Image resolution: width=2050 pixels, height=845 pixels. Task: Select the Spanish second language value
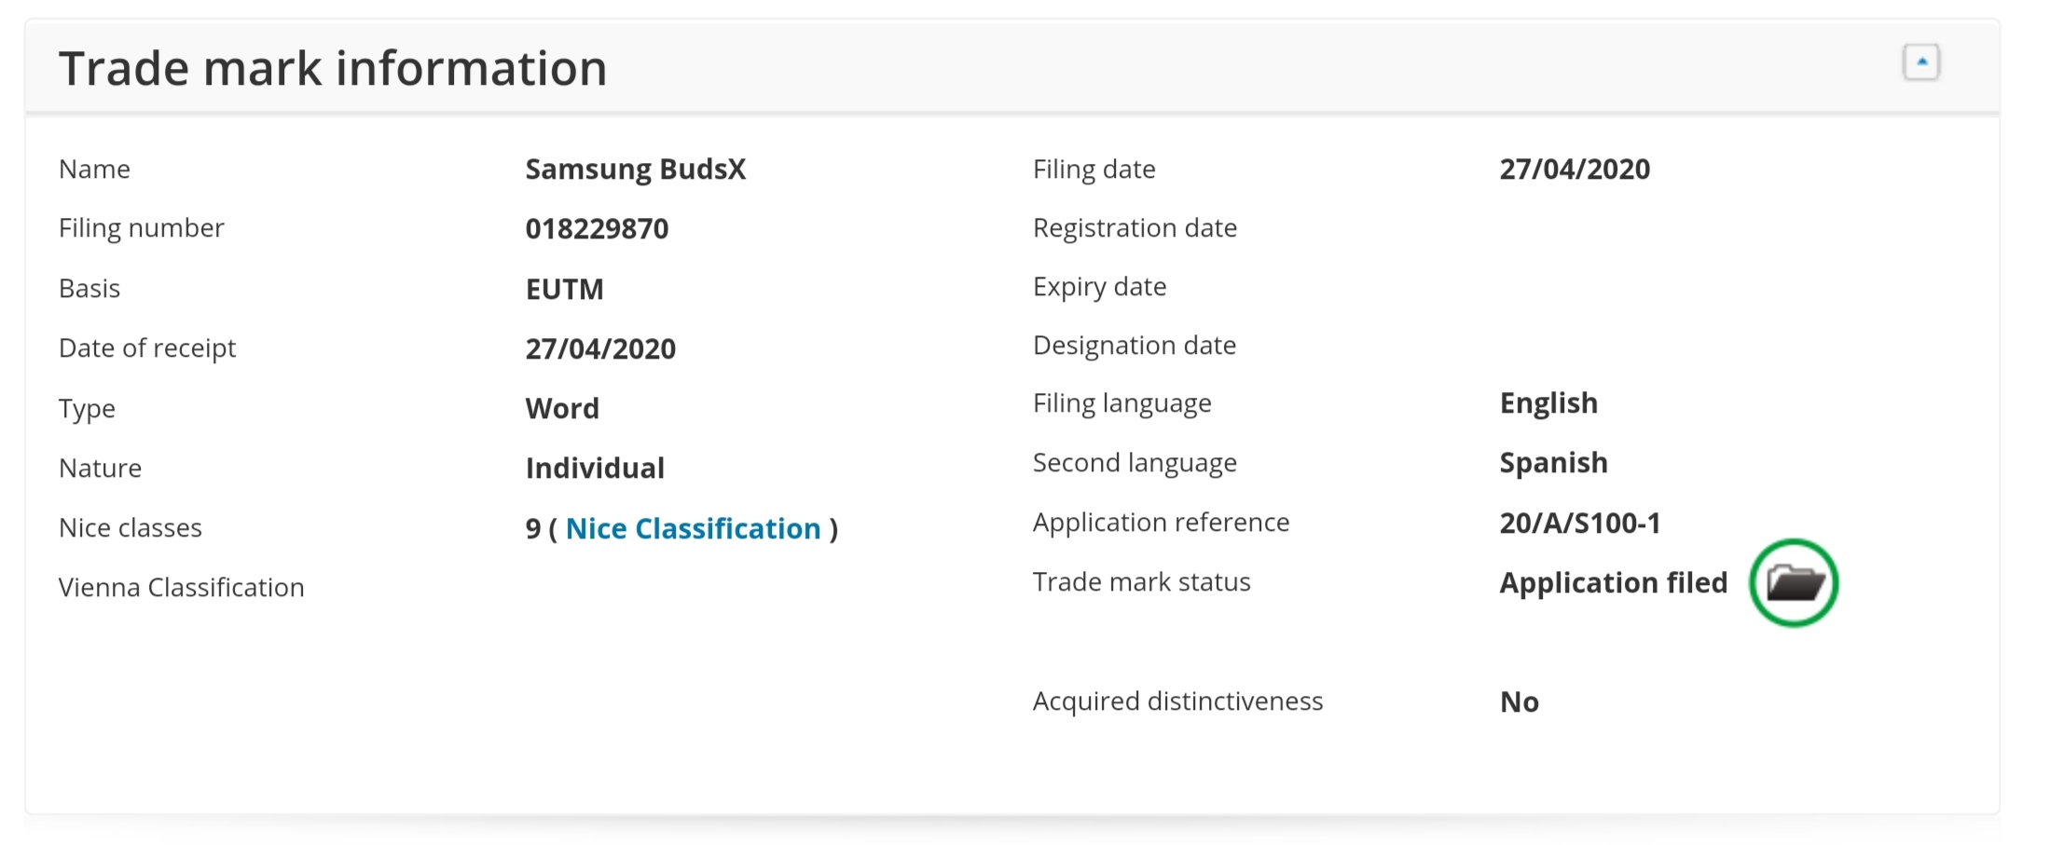1553,463
